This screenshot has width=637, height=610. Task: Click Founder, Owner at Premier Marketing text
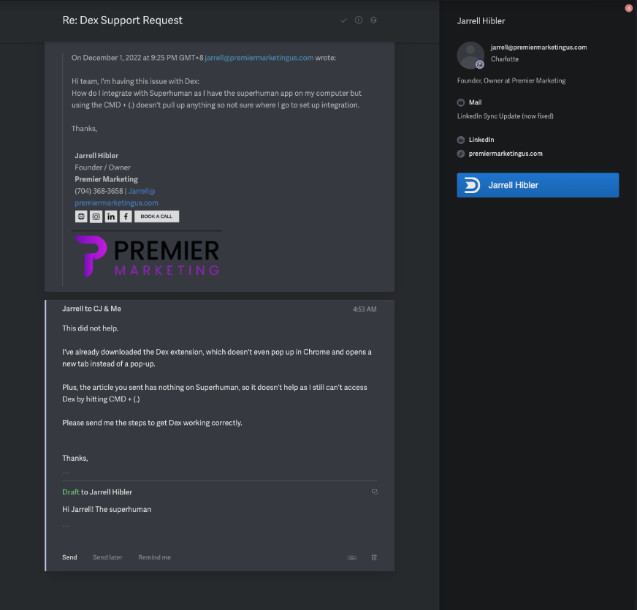pos(511,80)
